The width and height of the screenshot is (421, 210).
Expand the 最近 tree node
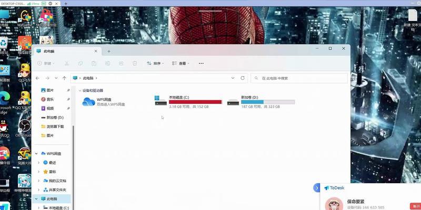(x=38, y=163)
